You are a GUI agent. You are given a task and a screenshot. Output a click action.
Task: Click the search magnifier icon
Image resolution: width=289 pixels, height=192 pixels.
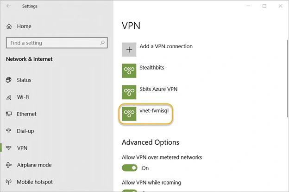102,43
